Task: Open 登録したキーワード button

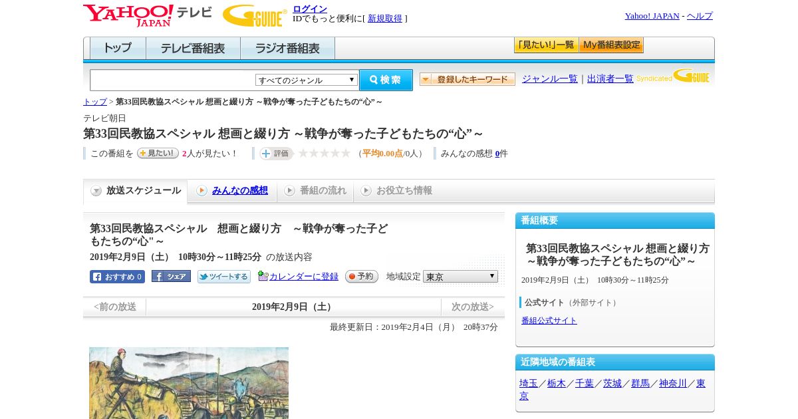Action: tap(467, 79)
